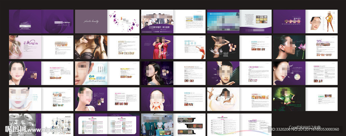Viewport: 346px width, 136px height.
Task: Open the page with purple ink splatter dots
Action: click(123, 22)
